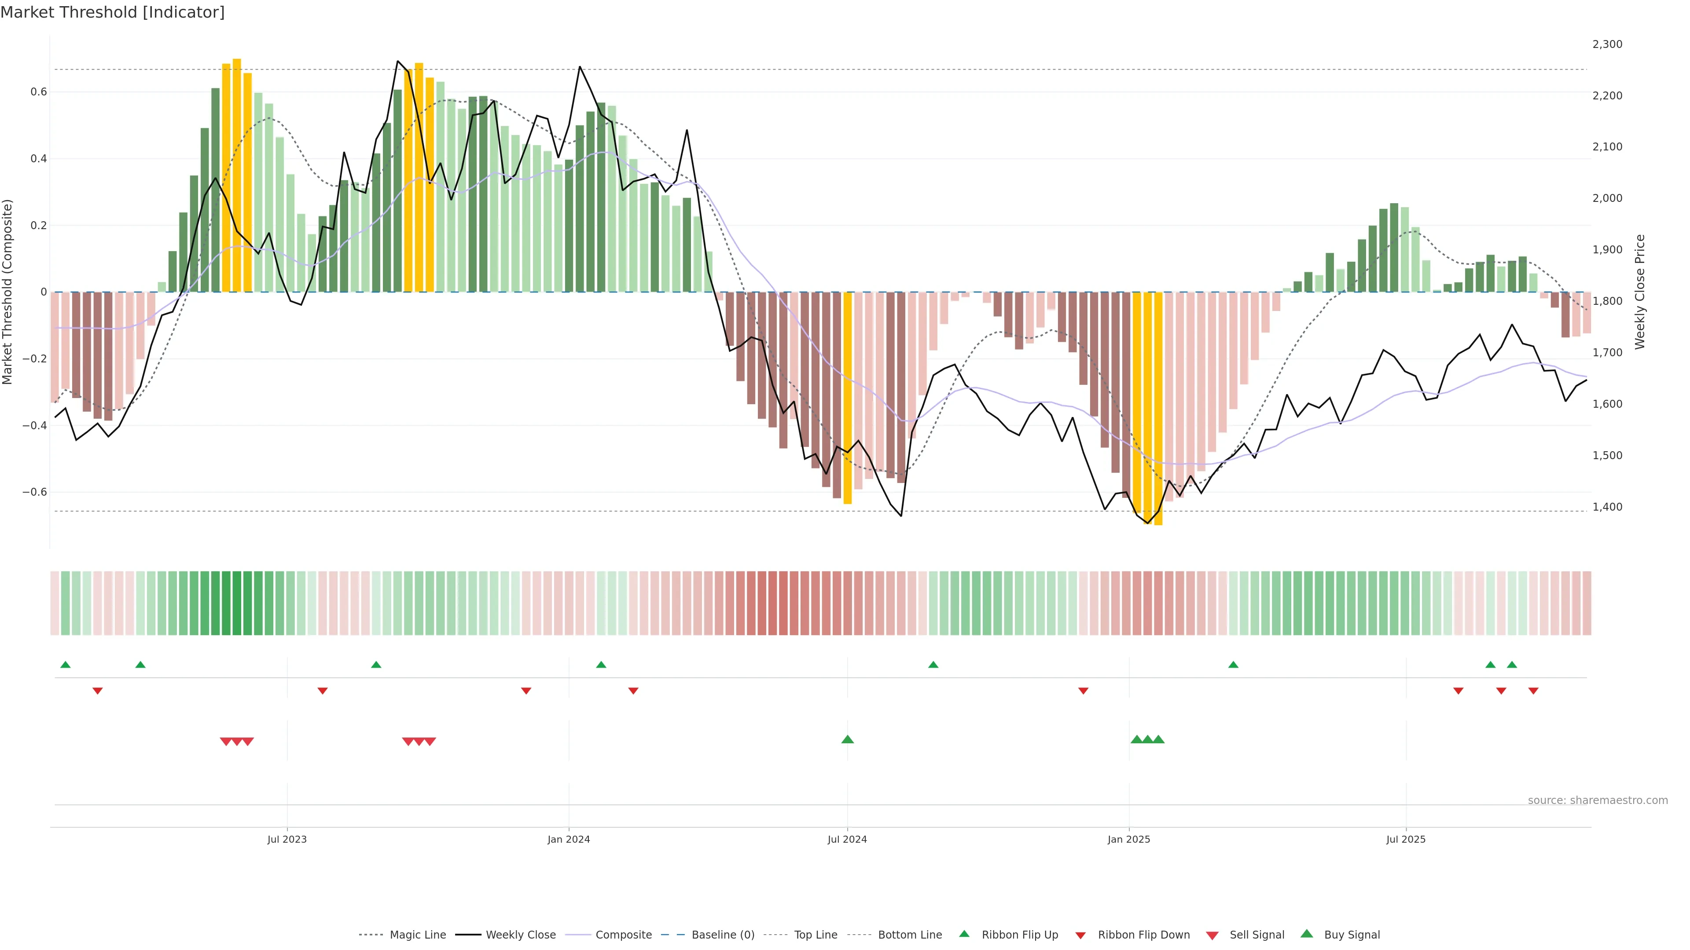Screen dimensions: 1690x950
Task: Click the Jan 2025 x-axis label
Action: 1128,839
